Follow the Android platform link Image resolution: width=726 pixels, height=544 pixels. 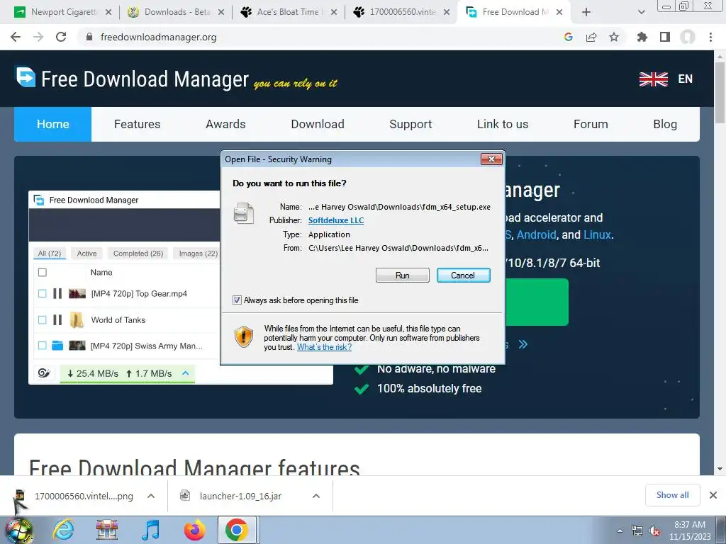536,234
